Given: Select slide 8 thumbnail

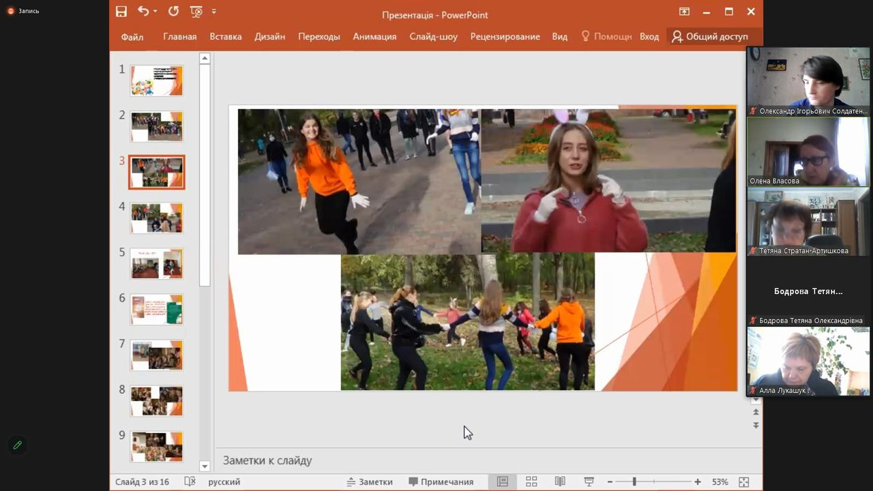Looking at the screenshot, I should (157, 401).
